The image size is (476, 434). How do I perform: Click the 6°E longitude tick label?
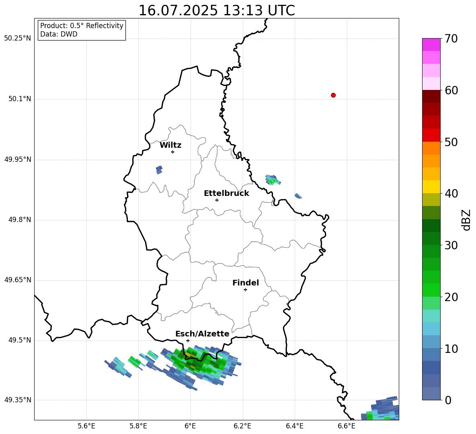[190, 426]
